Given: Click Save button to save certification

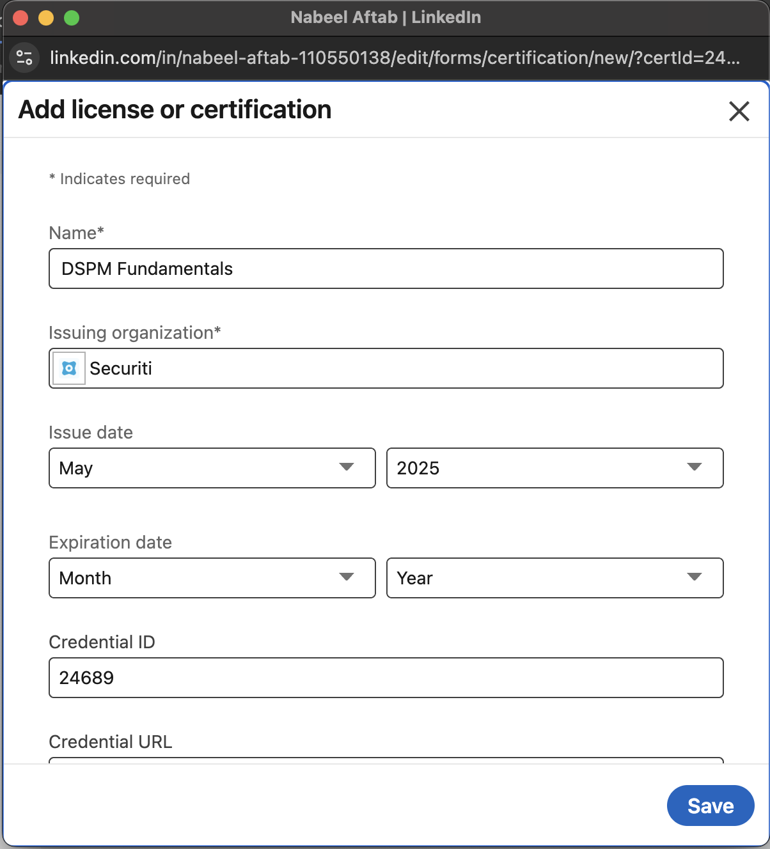Looking at the screenshot, I should coord(711,806).
